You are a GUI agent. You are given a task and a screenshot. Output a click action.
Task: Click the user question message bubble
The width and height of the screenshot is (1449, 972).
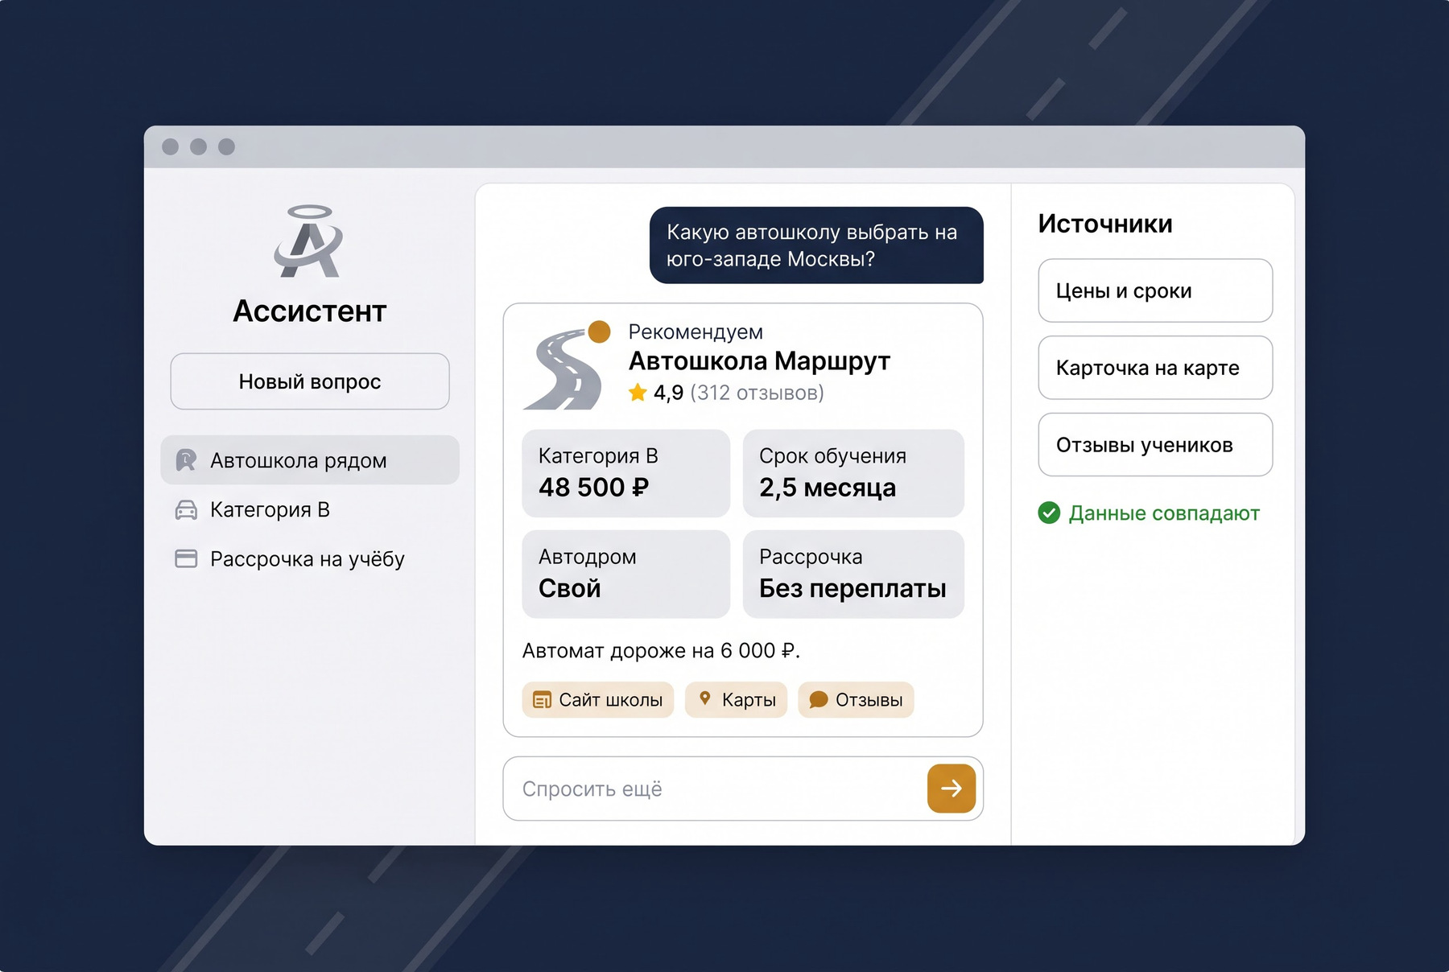point(816,245)
